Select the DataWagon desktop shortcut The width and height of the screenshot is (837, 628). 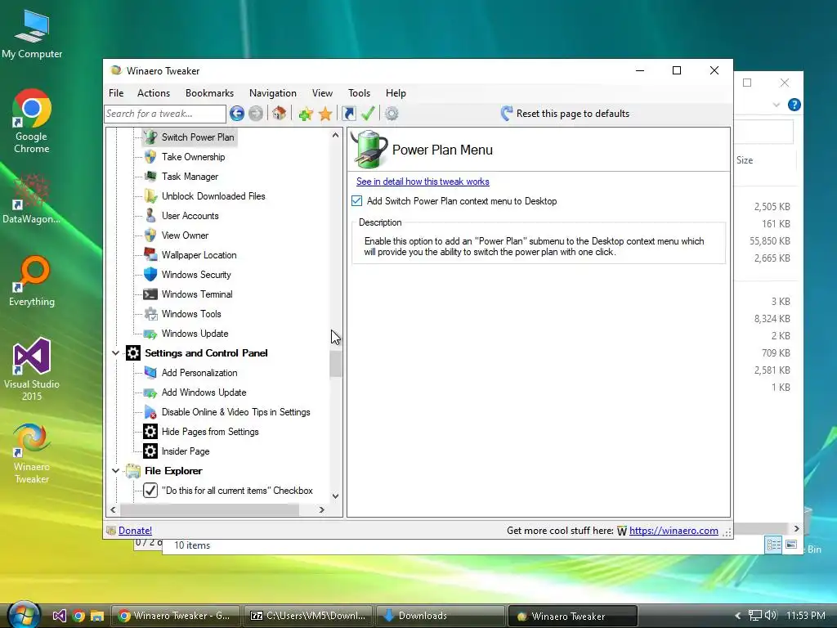(32, 198)
